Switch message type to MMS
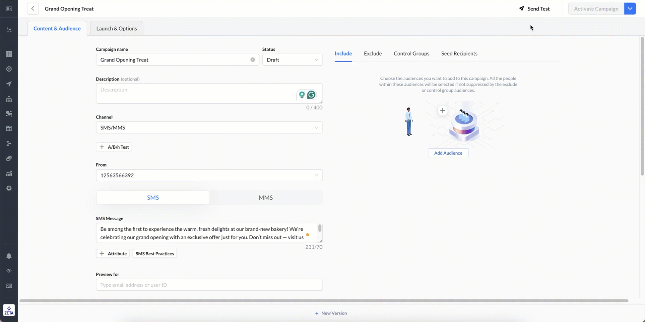 [x=265, y=198]
